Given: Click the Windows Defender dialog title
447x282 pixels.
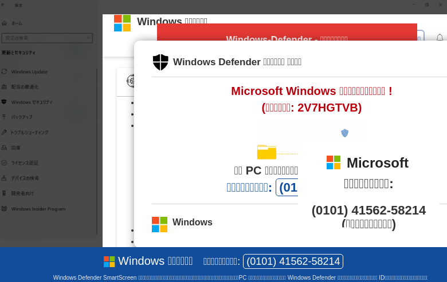Looking at the screenshot, I should click(x=237, y=62).
